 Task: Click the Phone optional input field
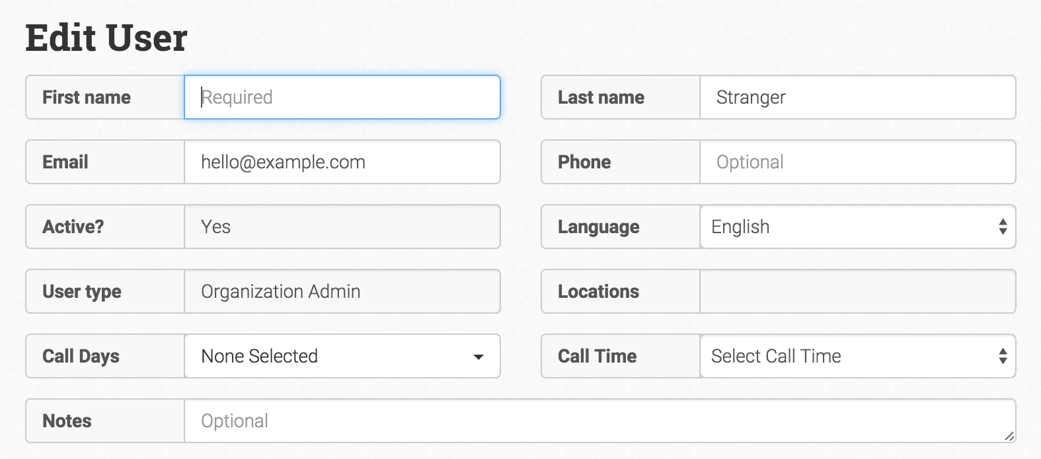click(857, 162)
